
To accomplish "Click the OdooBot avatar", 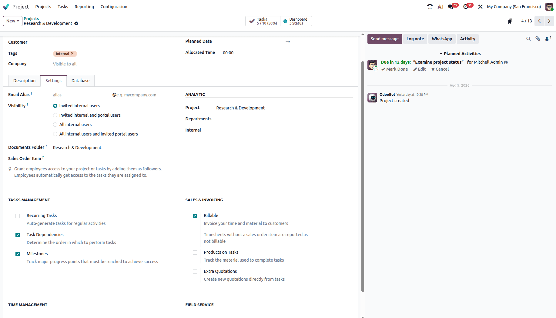I will [x=372, y=98].
